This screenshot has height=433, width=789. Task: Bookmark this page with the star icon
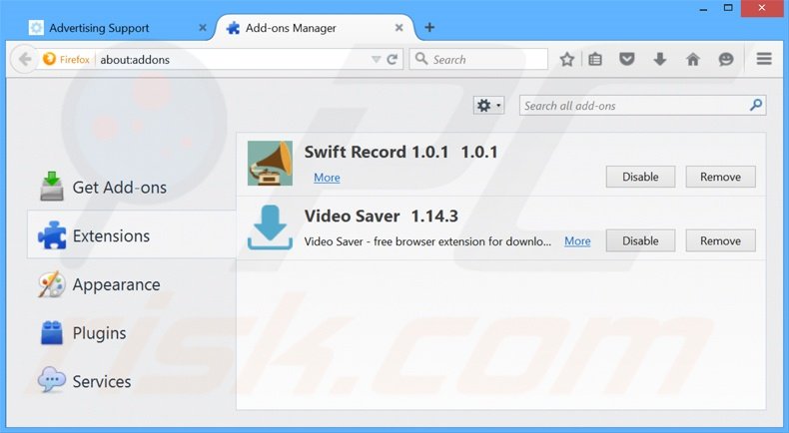coord(566,59)
